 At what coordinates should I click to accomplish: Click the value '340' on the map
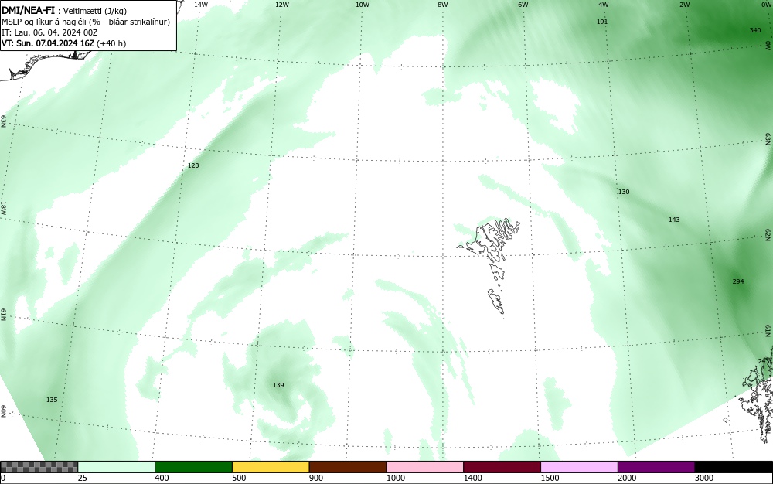click(x=754, y=30)
